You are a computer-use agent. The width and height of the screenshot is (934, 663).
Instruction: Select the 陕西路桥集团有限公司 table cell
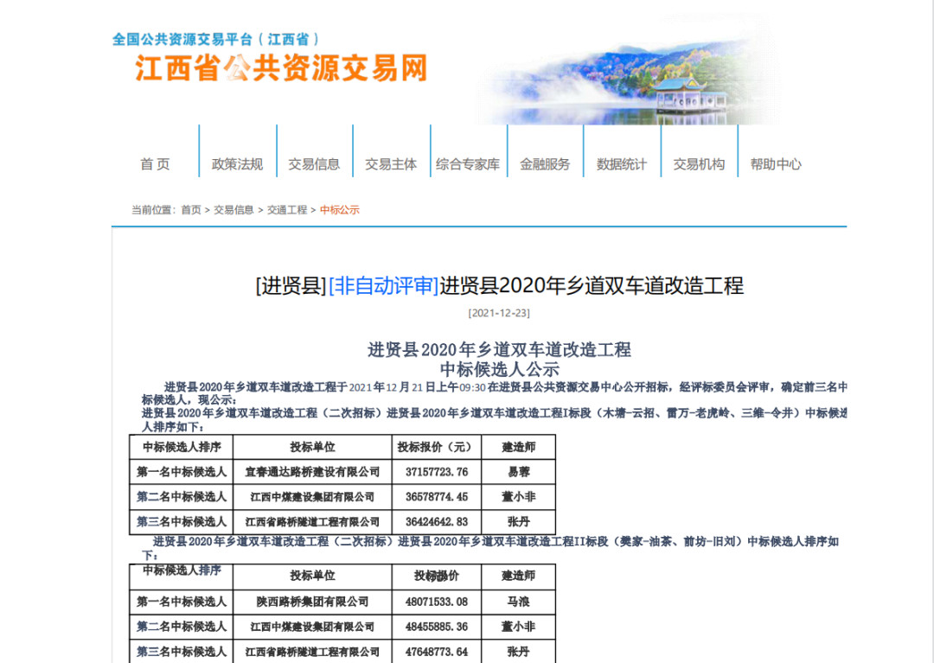click(312, 602)
